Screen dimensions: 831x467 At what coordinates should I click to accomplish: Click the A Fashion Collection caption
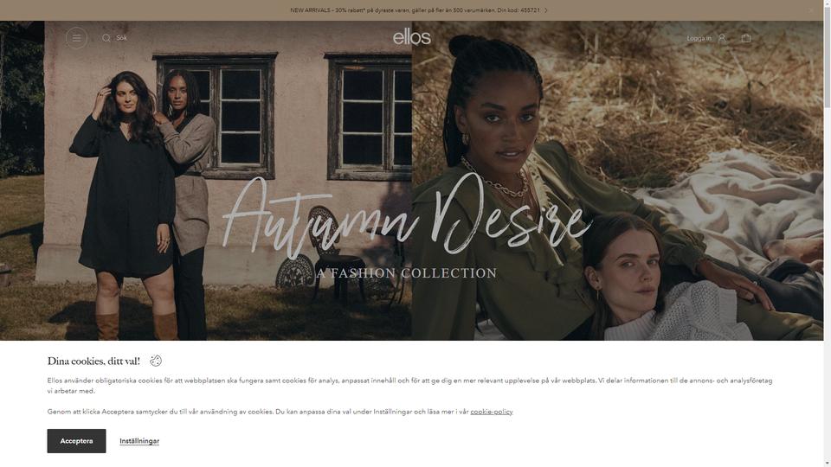point(407,273)
